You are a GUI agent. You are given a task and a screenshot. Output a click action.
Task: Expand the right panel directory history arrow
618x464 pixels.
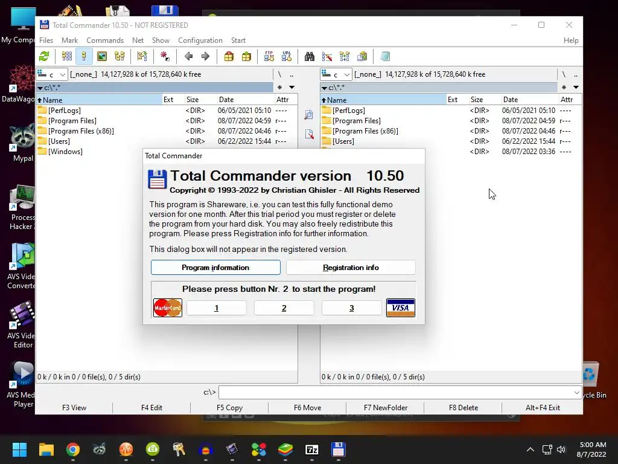tap(576, 87)
